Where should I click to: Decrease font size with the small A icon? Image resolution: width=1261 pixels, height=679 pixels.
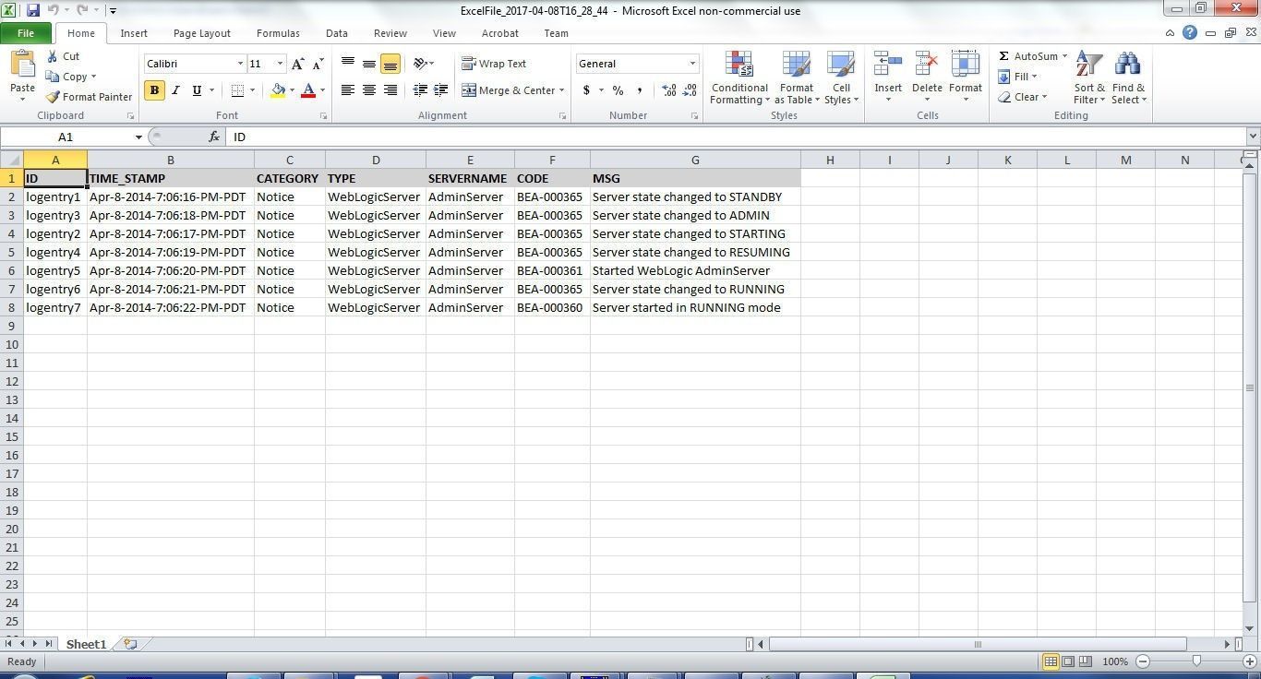318,64
